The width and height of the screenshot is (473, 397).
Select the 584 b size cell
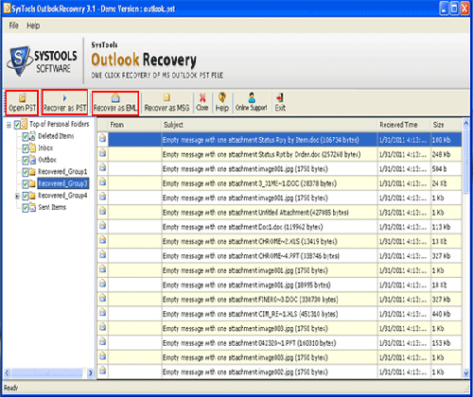click(447, 169)
